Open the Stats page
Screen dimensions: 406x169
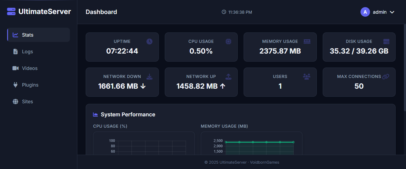(39, 35)
